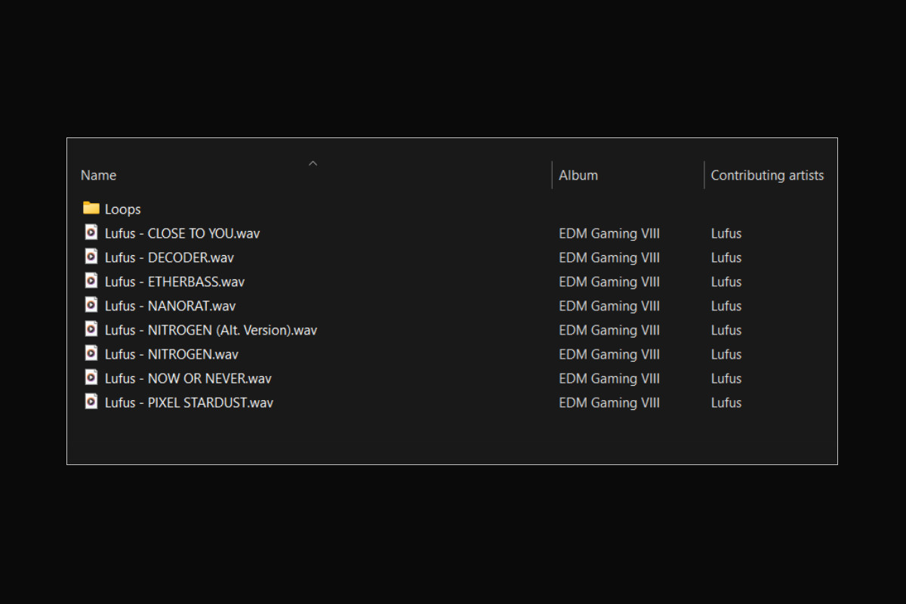The image size is (906, 604).
Task: Click the artist Lufus in the NANORAT row
Action: pos(726,306)
